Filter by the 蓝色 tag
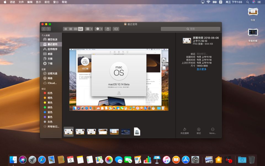The image size is (265, 166). pos(51,112)
